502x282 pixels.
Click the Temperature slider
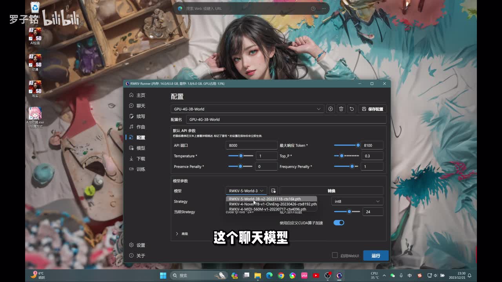(240, 156)
